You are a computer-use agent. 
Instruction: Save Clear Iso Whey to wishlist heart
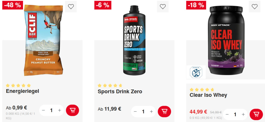point(255,7)
